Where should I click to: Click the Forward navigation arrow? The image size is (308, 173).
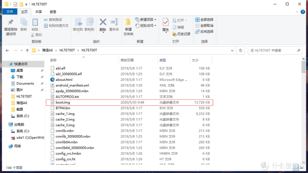pyautogui.click(x=15, y=50)
